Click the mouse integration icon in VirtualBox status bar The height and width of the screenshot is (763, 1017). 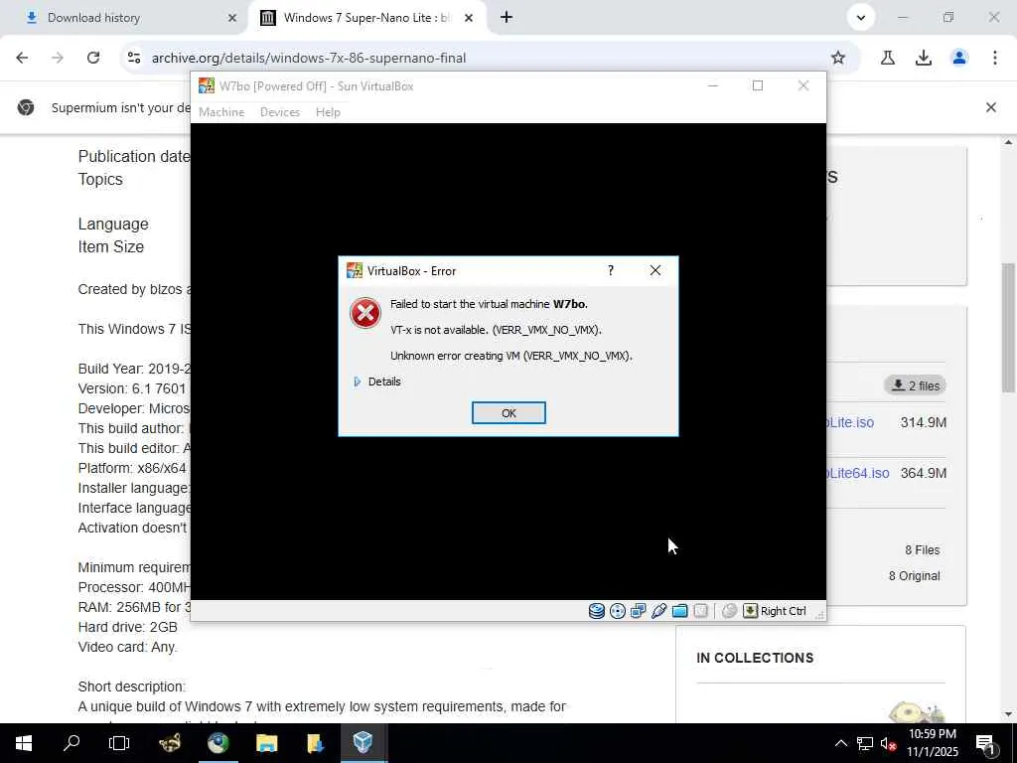(730, 611)
